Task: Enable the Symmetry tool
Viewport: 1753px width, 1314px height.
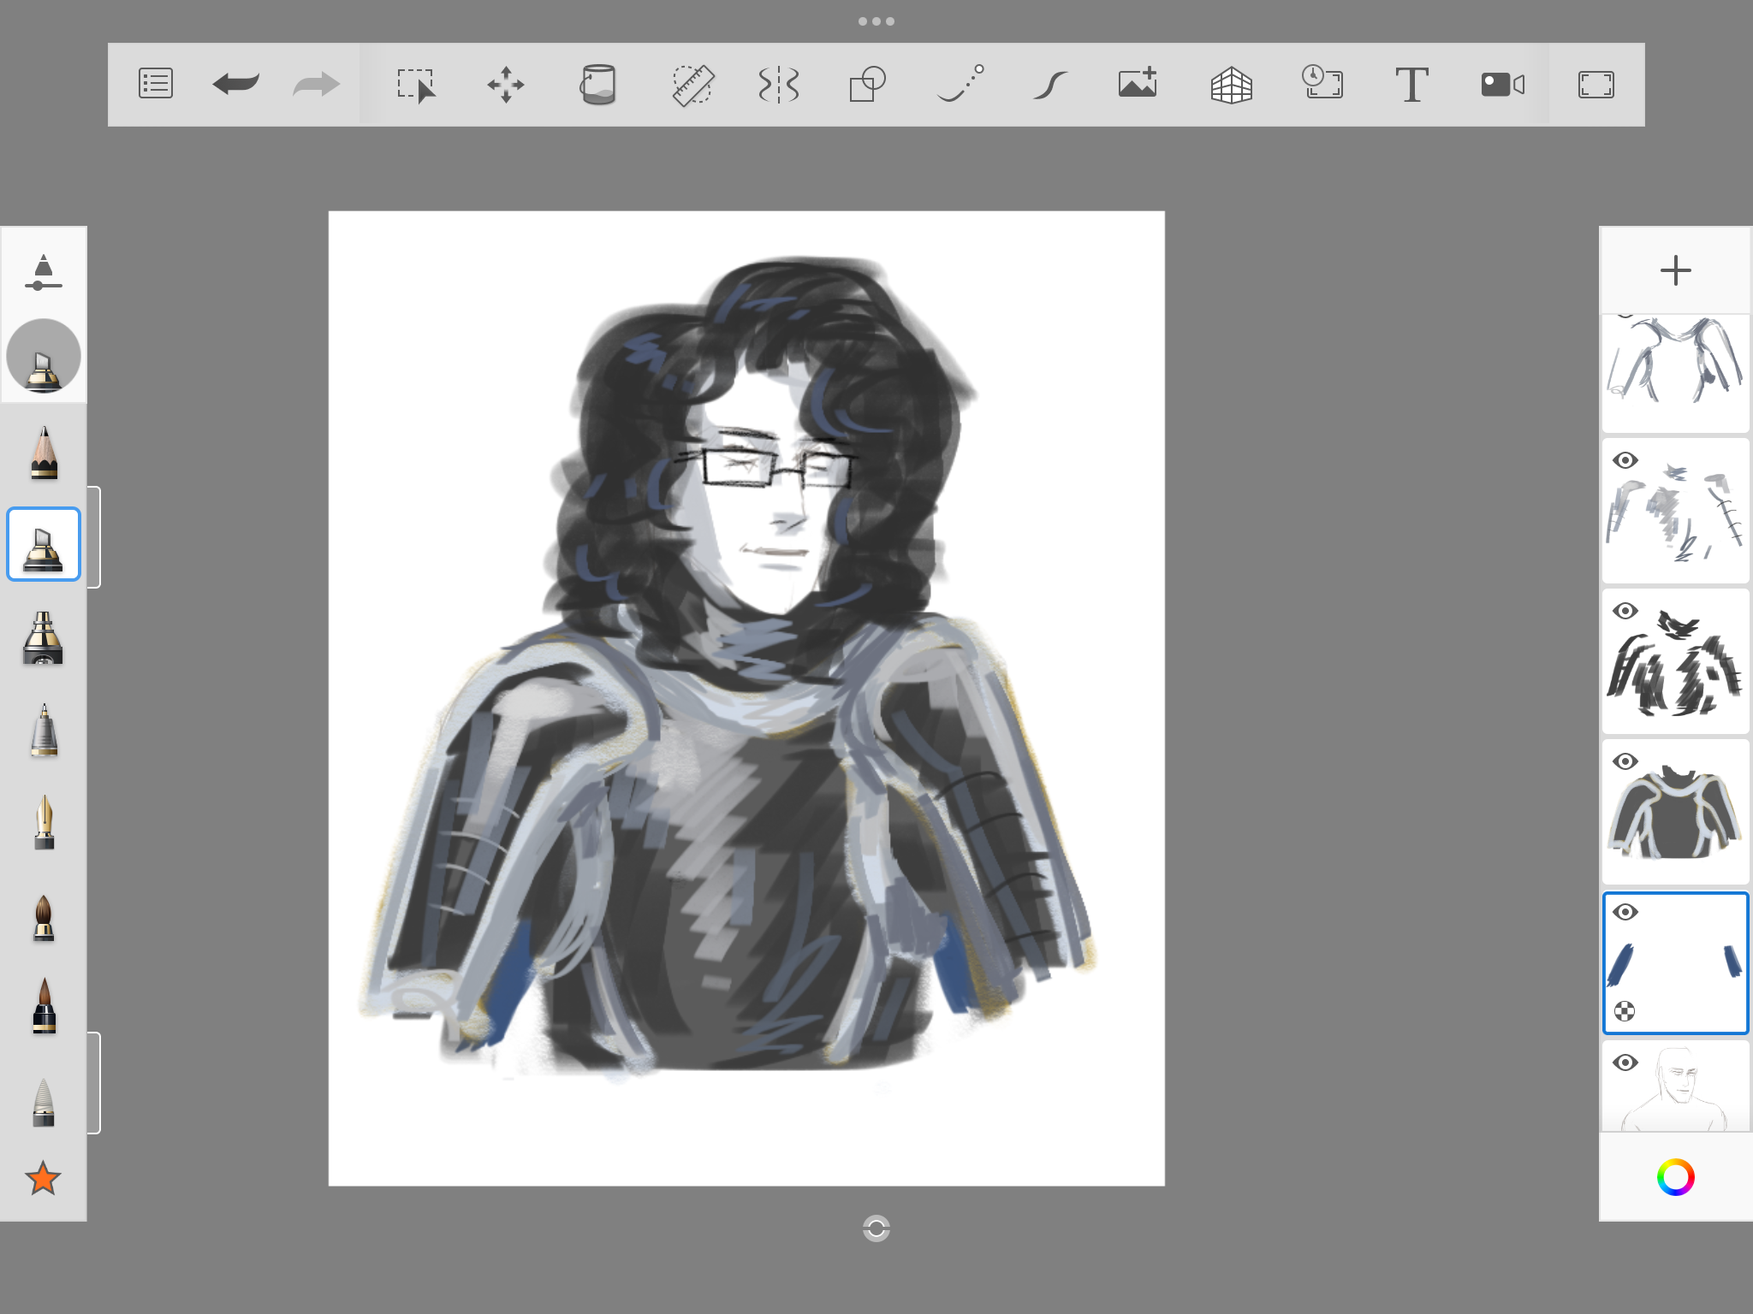Action: [779, 85]
